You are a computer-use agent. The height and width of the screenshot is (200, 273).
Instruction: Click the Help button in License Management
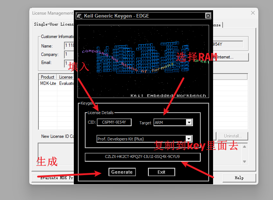pyautogui.click(x=239, y=178)
